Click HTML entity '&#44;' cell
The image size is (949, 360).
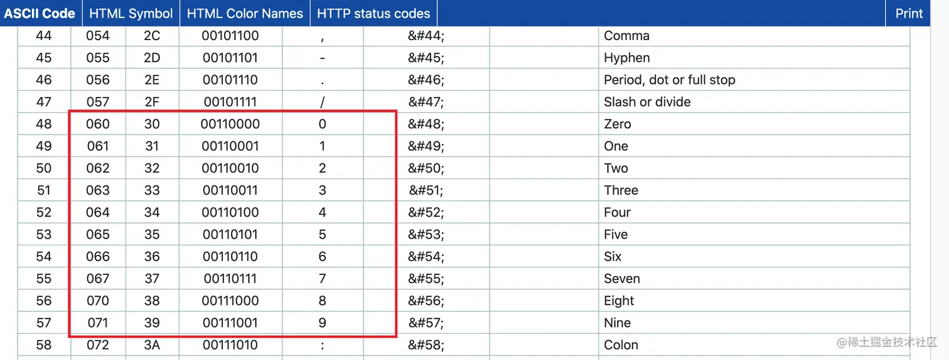426,36
